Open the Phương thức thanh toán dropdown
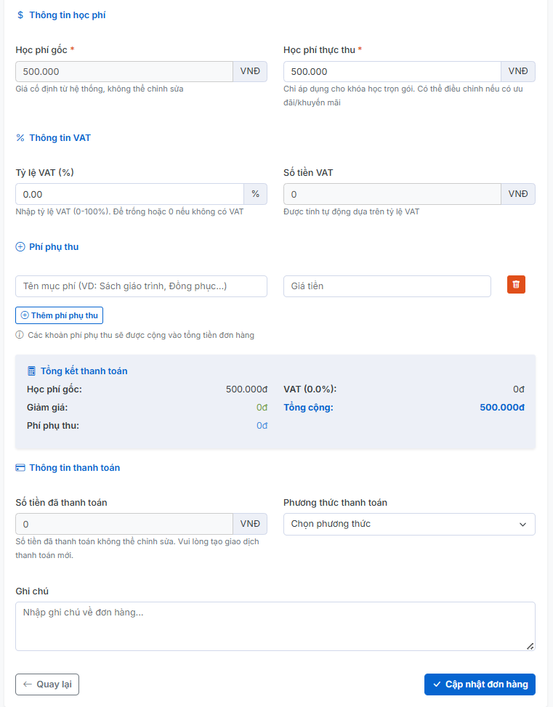The height and width of the screenshot is (707, 553). point(408,524)
